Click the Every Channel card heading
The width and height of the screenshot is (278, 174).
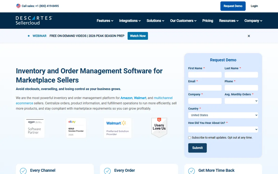click(43, 170)
